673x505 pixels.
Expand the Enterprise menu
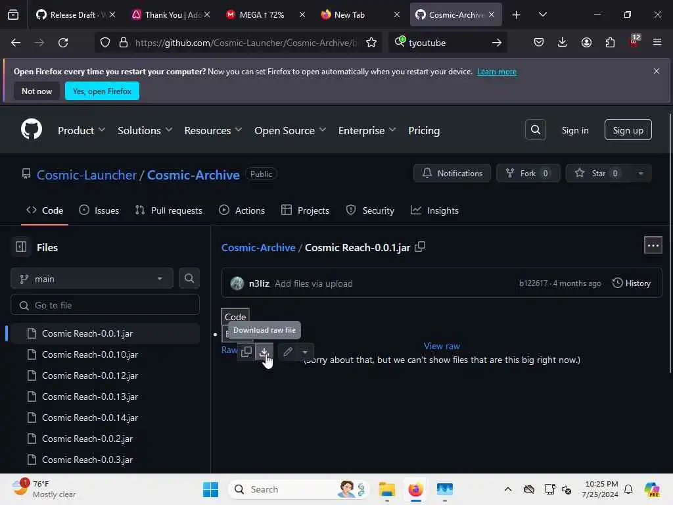[x=367, y=130]
